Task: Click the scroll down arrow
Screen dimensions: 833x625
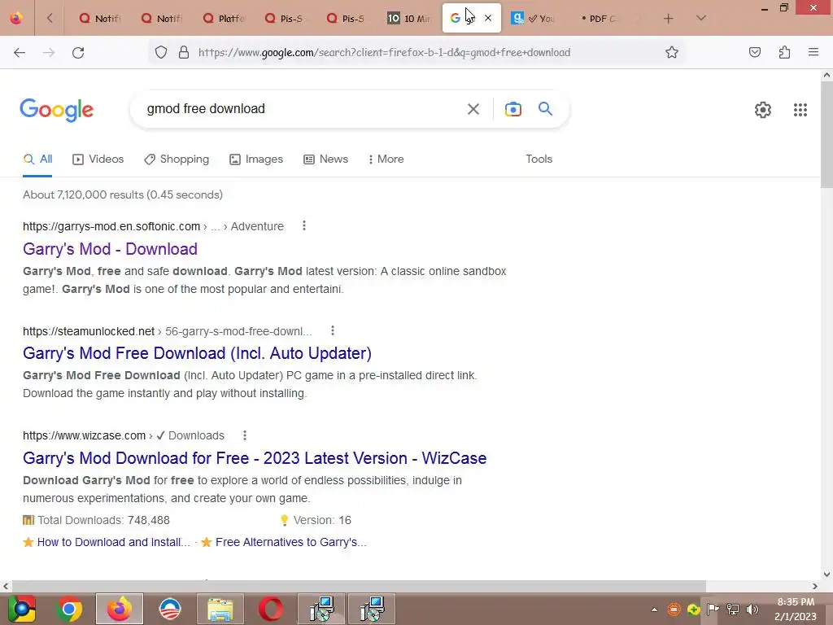Action: [x=826, y=574]
